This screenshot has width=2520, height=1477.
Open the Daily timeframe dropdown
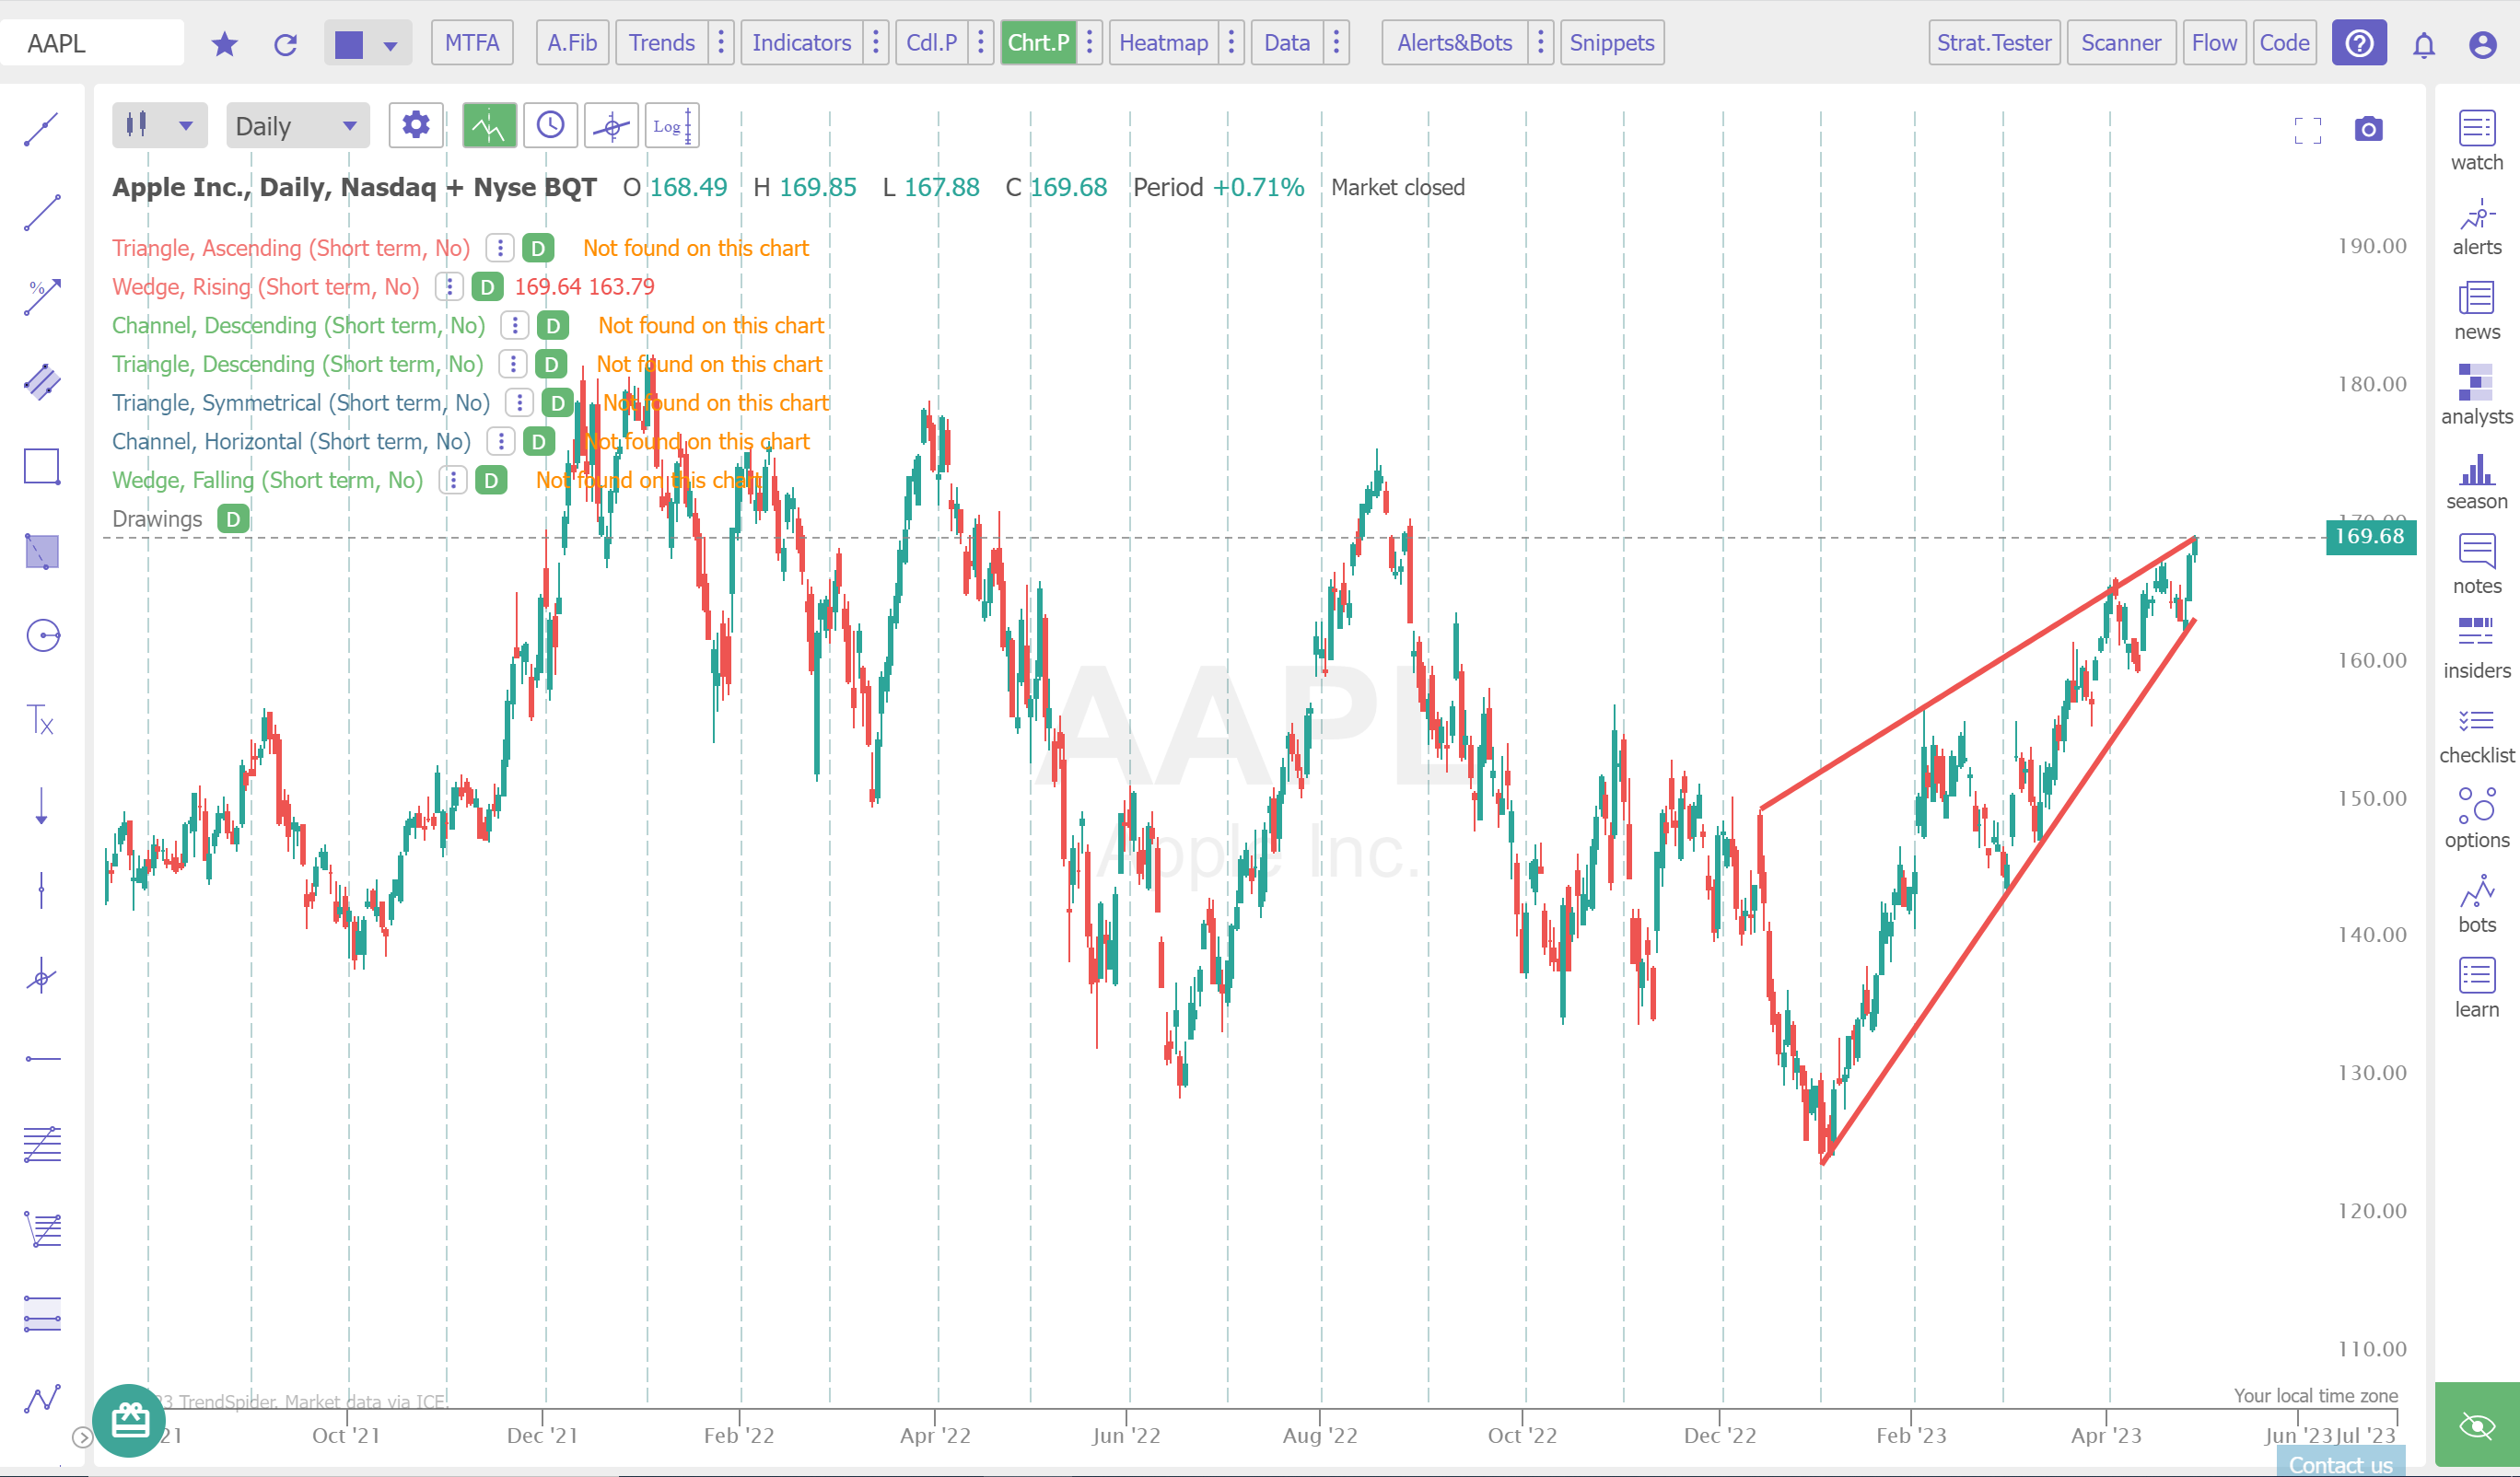pos(297,125)
